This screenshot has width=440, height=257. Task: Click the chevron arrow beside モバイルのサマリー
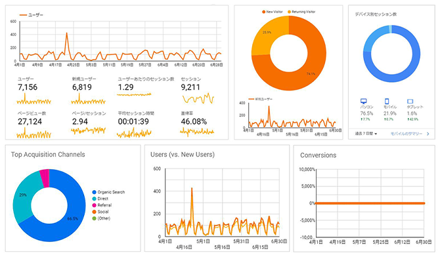(x=428, y=134)
